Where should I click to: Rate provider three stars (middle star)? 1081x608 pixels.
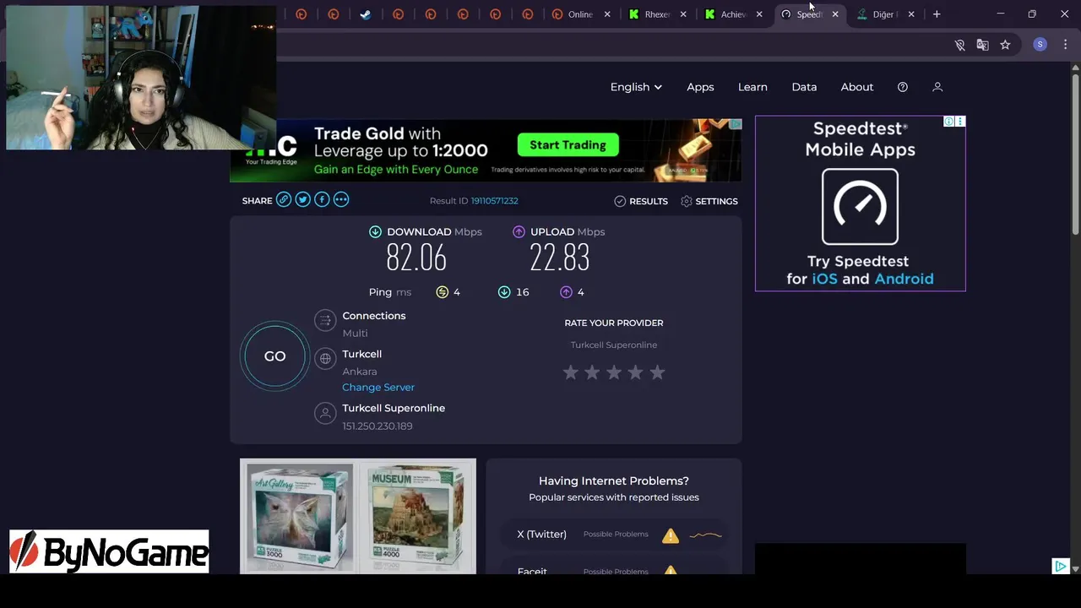pos(614,372)
